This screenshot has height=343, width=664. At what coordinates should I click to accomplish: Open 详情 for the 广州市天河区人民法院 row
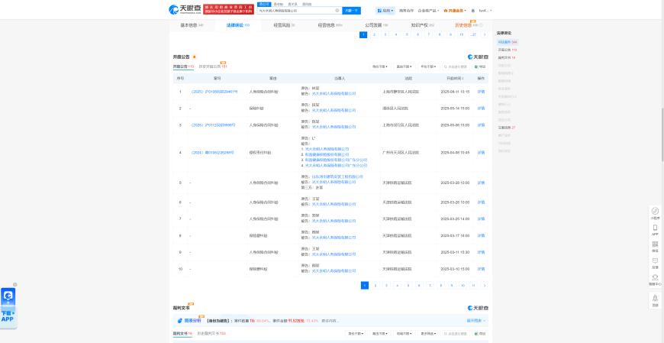click(481, 153)
